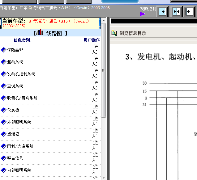
Task: Click the 视图控制 label
Action: point(148,9)
